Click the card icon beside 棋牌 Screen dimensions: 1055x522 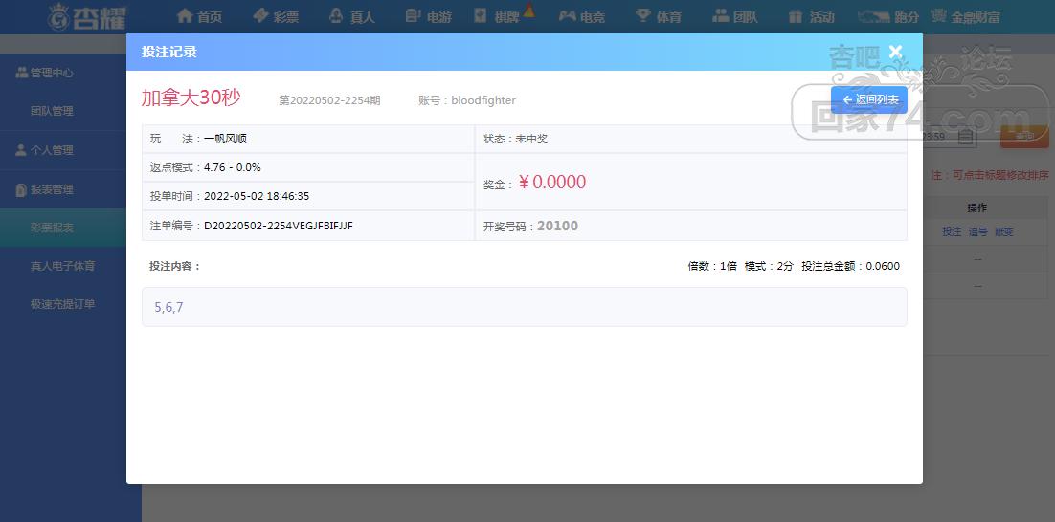pyautogui.click(x=481, y=15)
